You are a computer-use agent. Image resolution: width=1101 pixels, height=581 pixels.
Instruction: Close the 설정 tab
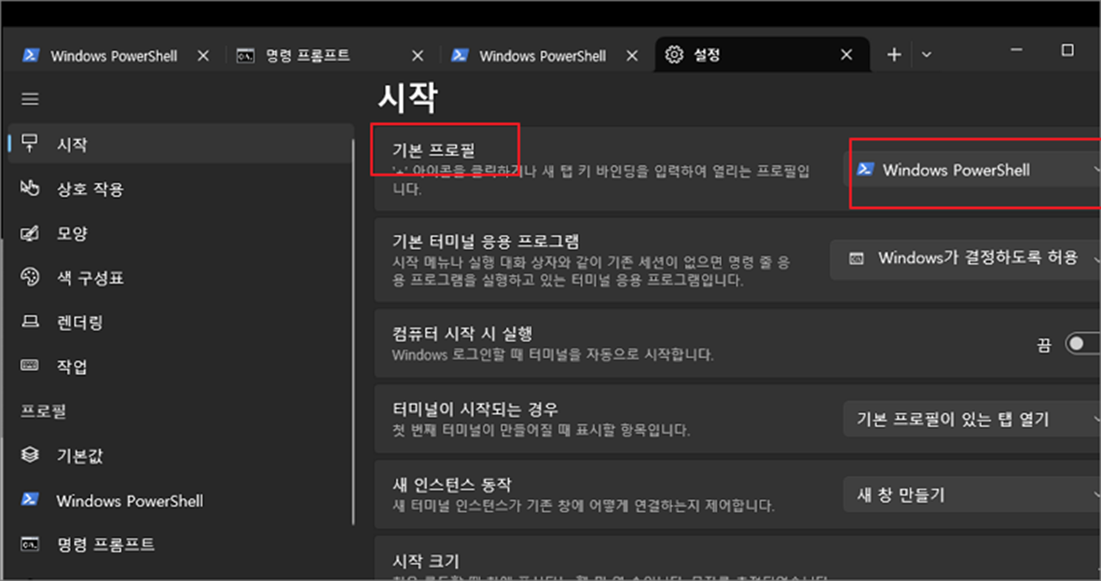point(846,55)
